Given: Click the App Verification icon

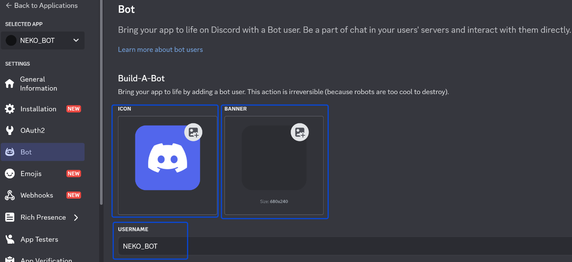Looking at the screenshot, I should click(x=10, y=259).
